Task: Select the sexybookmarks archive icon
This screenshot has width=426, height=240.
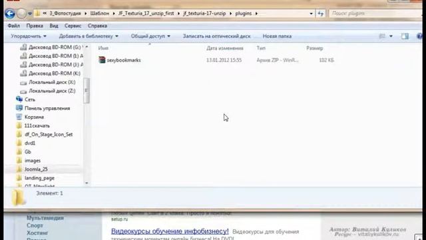Action: pos(102,60)
